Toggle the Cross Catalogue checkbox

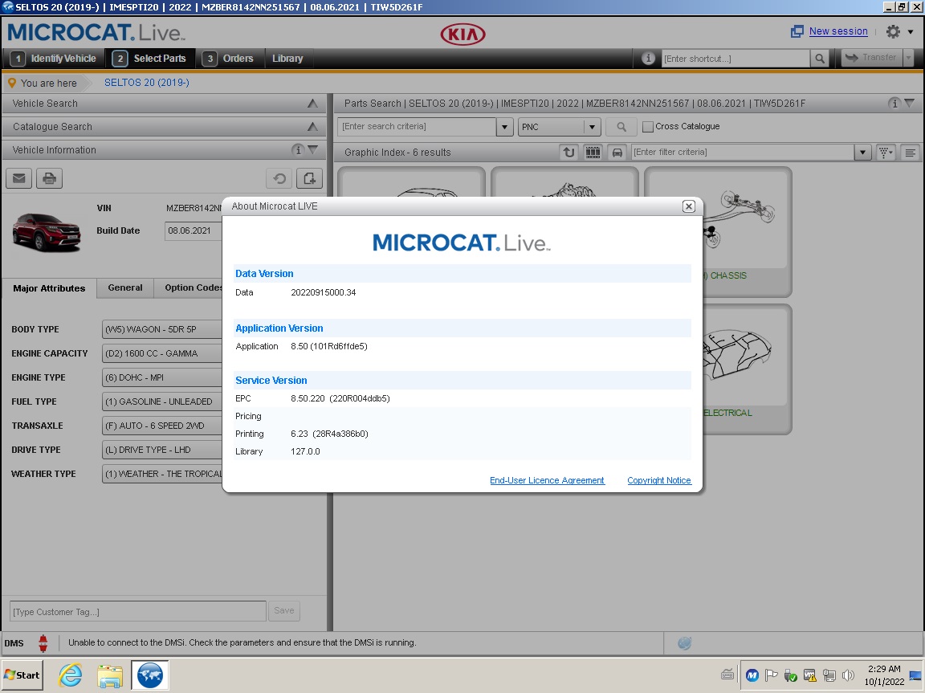[x=648, y=127]
